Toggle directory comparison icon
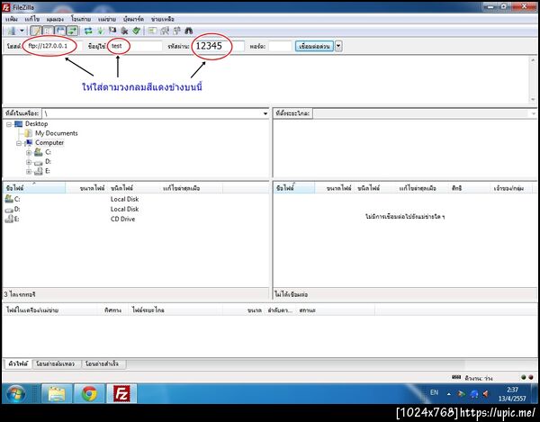Viewport: 540px width, 422px height. pyautogui.click(x=165, y=31)
